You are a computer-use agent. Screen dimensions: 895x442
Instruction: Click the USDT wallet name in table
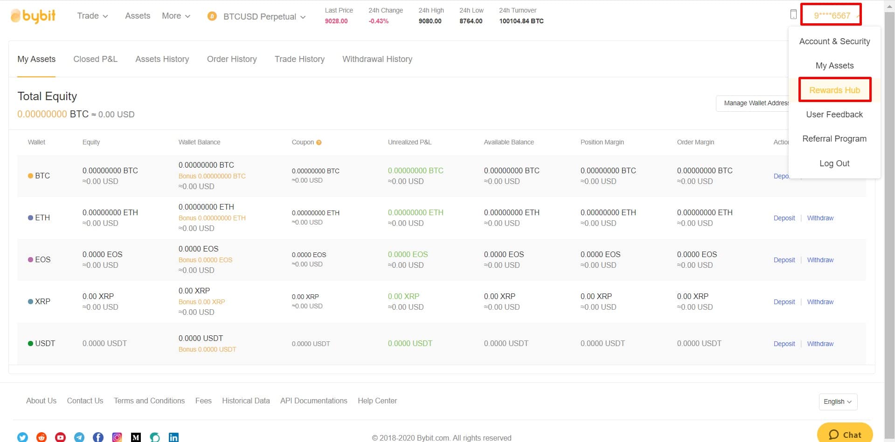pyautogui.click(x=45, y=343)
